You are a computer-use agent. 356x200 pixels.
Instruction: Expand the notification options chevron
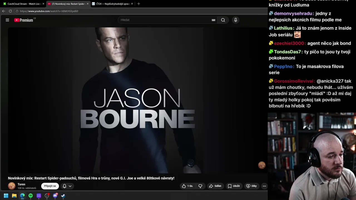pos(70,186)
